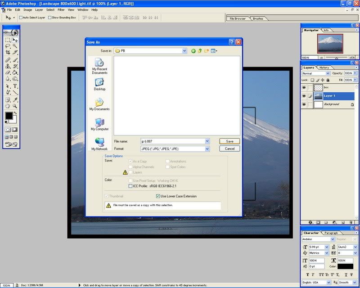Open the Save in folder dropdown

point(184,51)
